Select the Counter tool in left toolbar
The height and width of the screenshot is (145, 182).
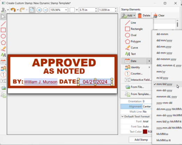click(x=3, y=75)
